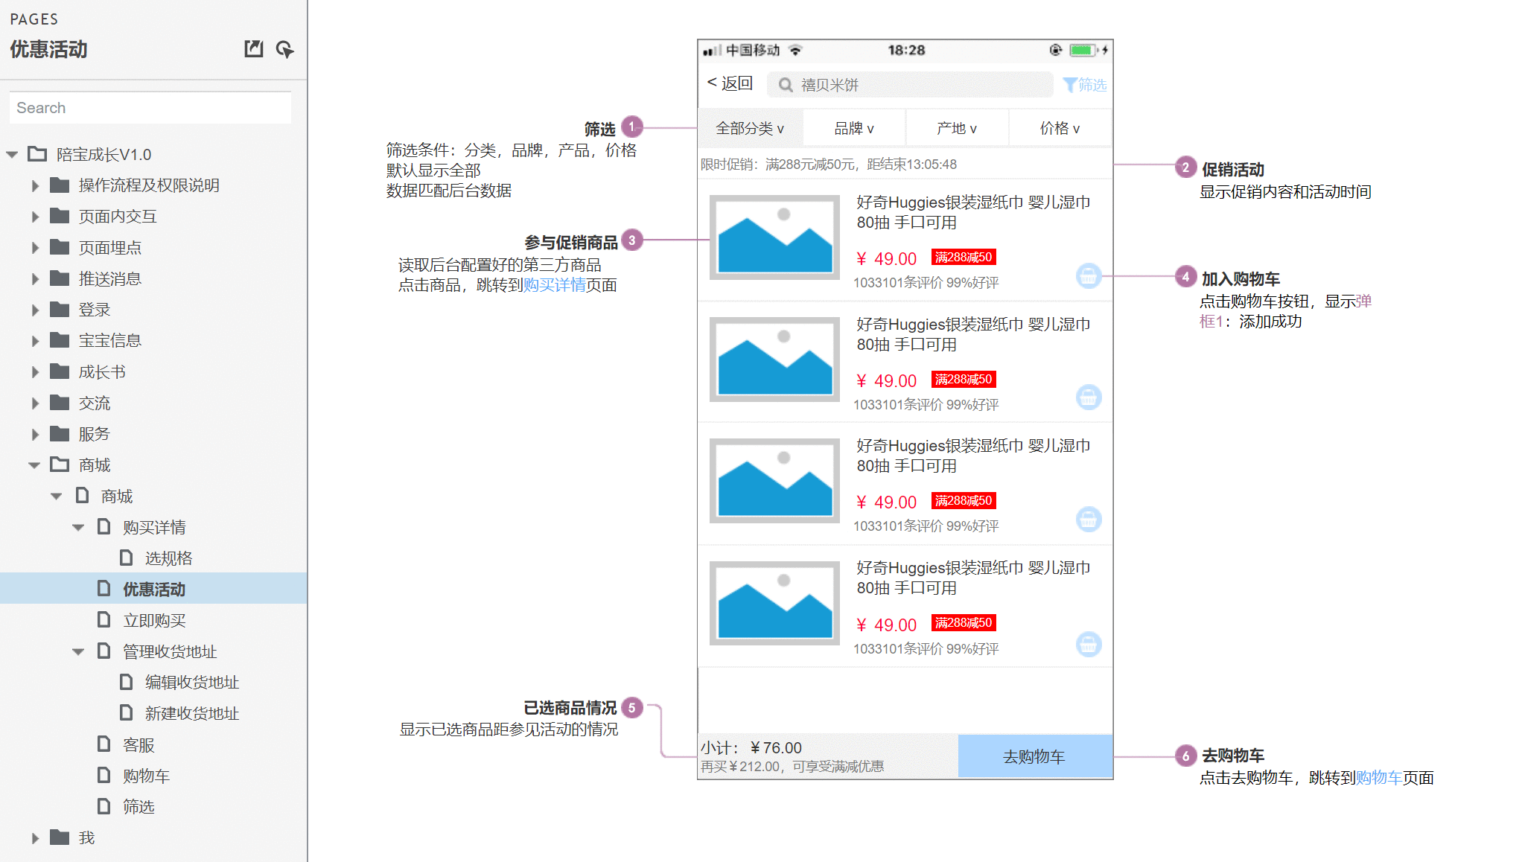The height and width of the screenshot is (862, 1519).
Task: Click the select/pointer icon in Pages header
Action: click(284, 49)
